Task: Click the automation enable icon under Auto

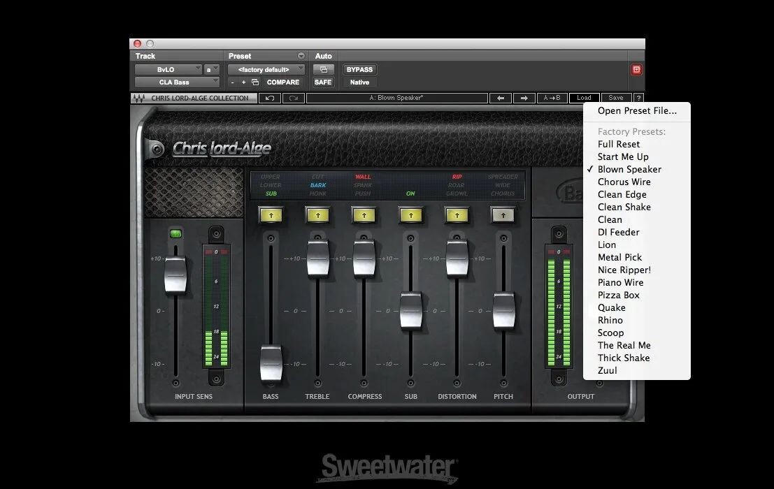Action: click(322, 70)
